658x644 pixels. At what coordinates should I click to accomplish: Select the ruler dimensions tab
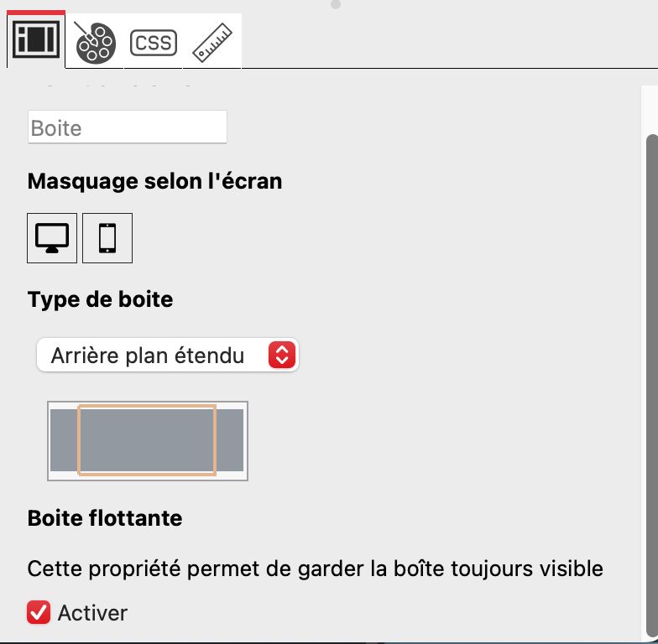[211, 42]
